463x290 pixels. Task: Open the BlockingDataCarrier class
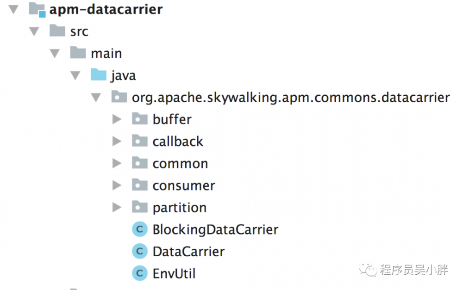215,229
